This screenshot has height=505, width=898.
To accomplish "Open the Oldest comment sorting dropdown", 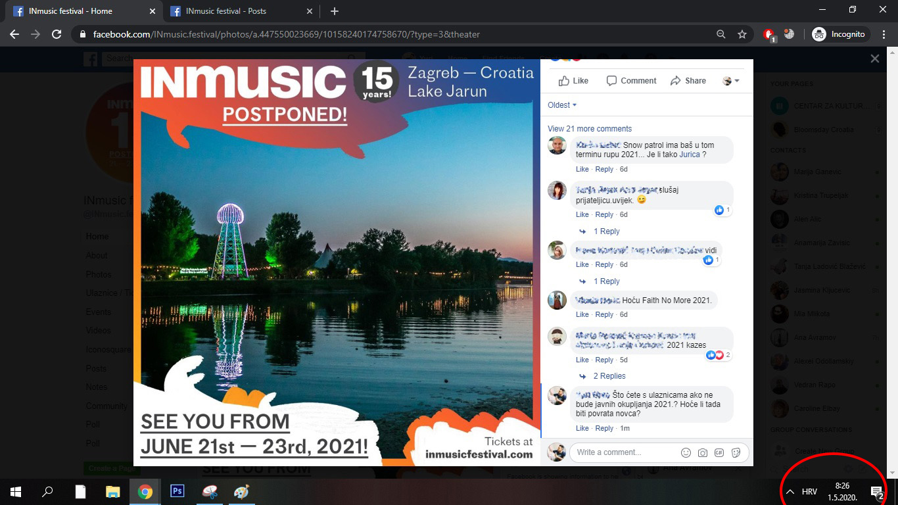I will 562,105.
